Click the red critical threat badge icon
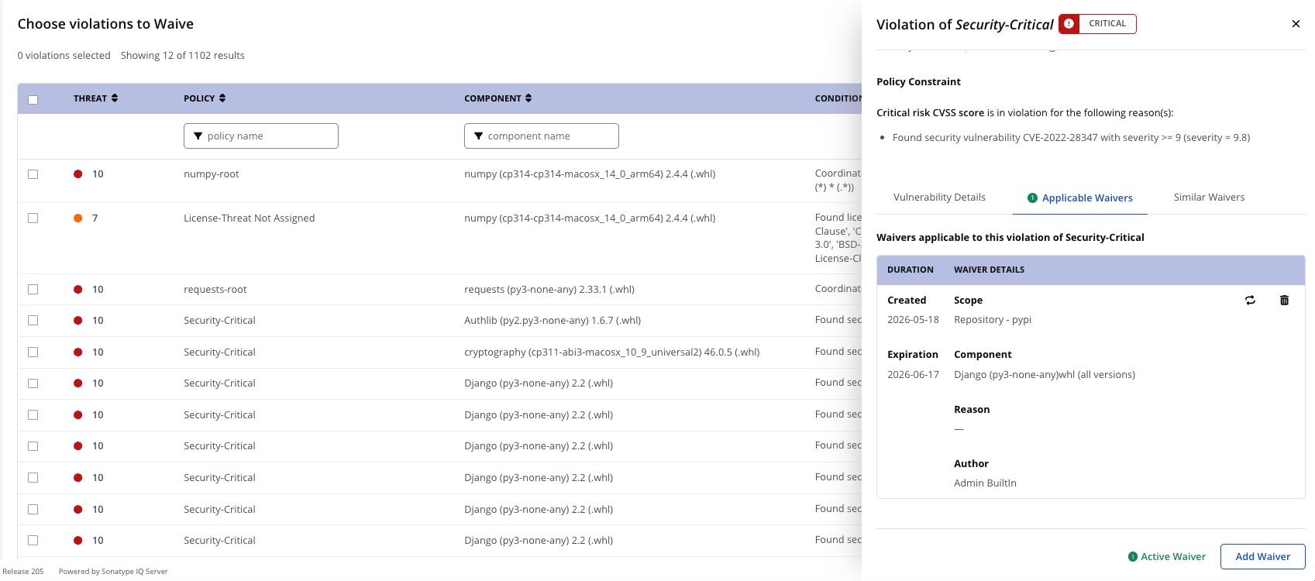Screen dimensions: 1315x581 1069,24
